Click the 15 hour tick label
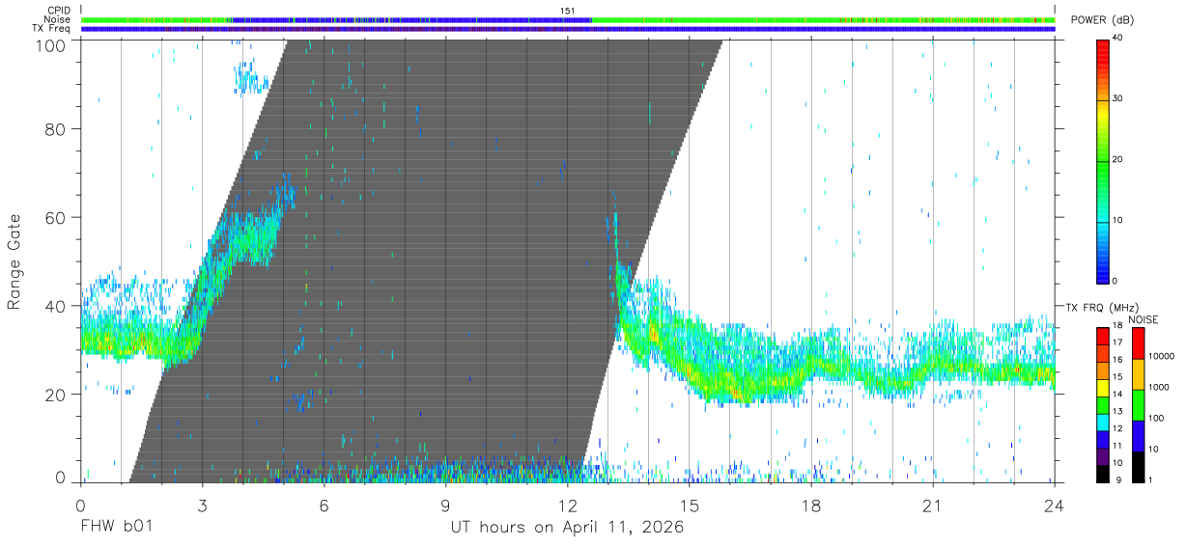Viewport: 1186px width, 547px height. click(x=689, y=506)
